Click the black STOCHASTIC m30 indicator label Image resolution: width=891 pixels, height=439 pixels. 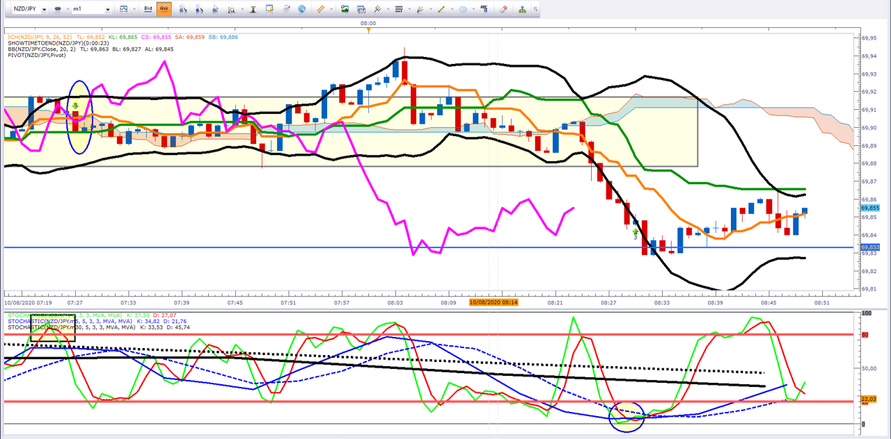tap(72, 327)
